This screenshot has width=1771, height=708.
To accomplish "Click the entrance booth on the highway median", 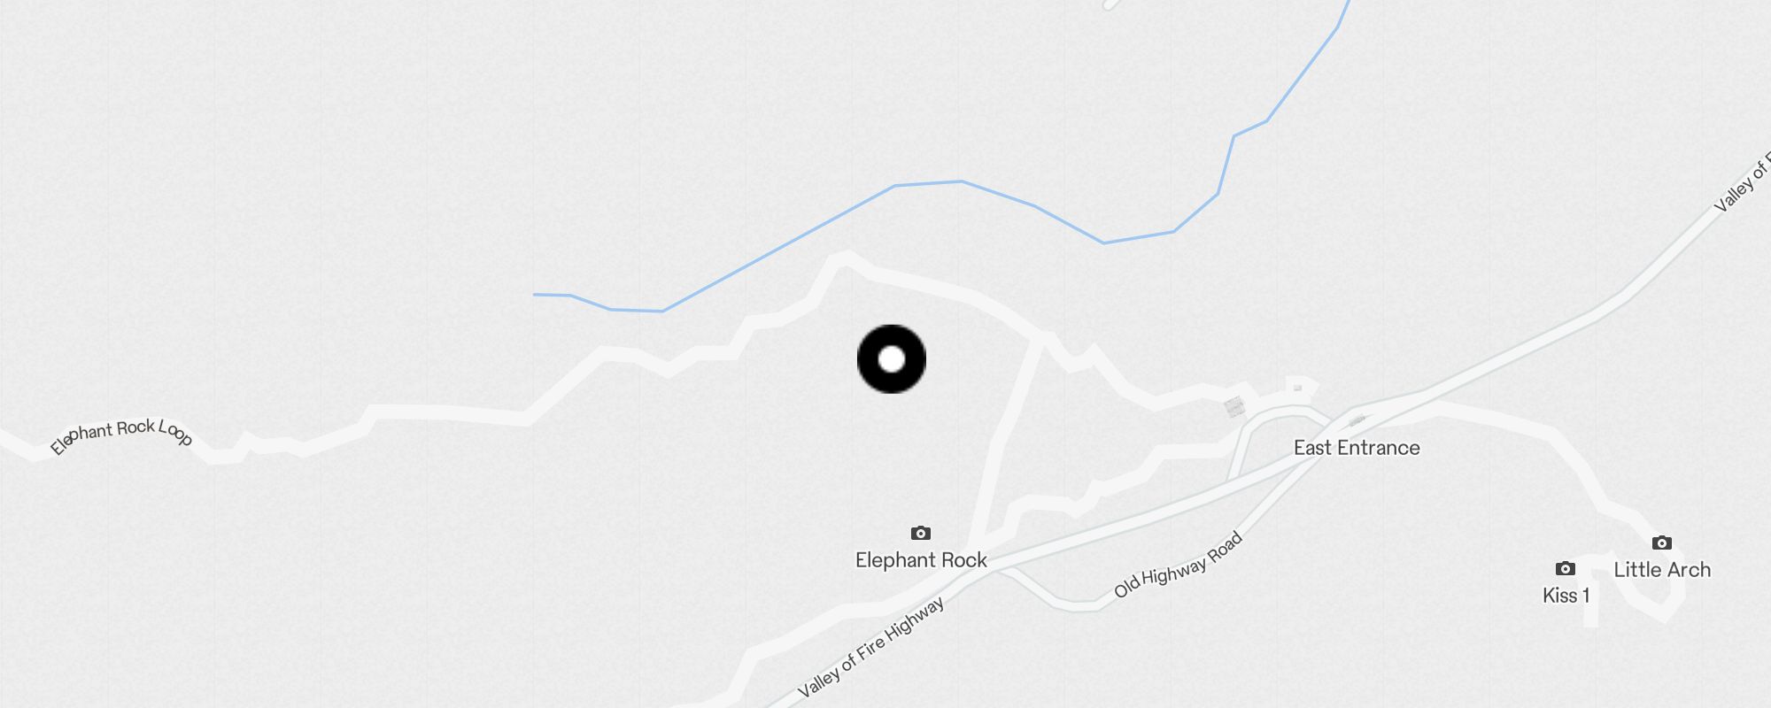I will pos(1357,419).
